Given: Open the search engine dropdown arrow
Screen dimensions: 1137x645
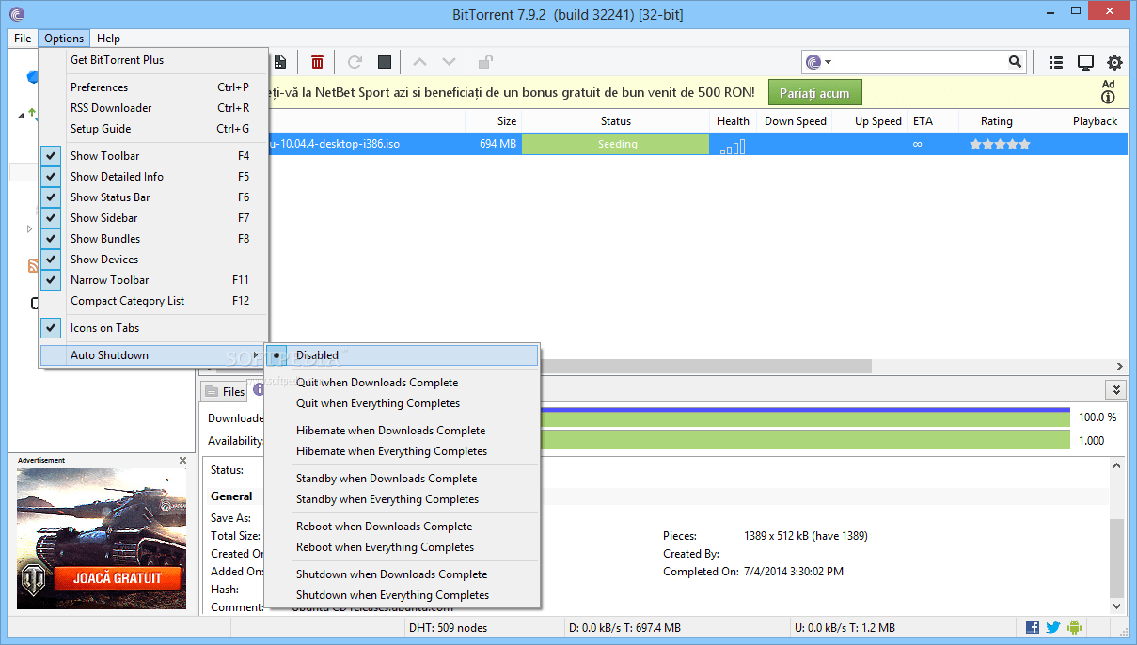Looking at the screenshot, I should point(828,63).
